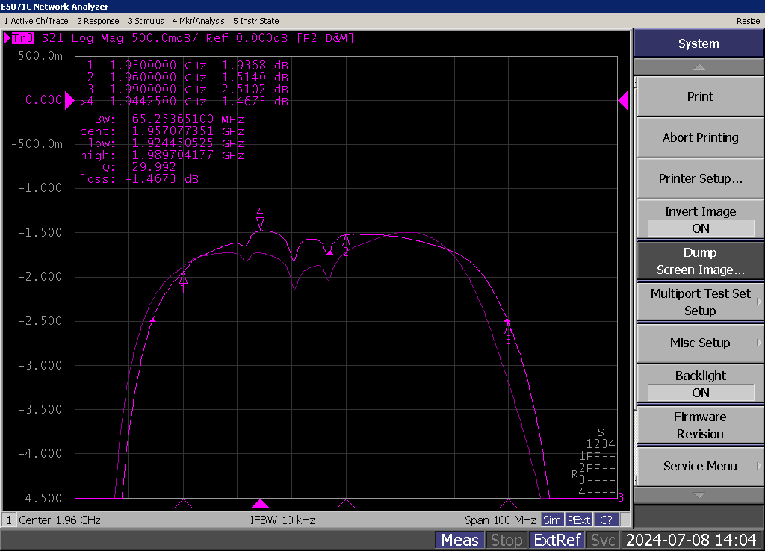Click the Tr1 active trace label
Image resolution: width=765 pixels, height=551 pixels.
click(x=22, y=38)
